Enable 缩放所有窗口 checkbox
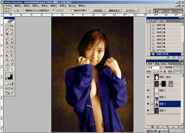This screenshot has height=133, width=185. click(72, 10)
